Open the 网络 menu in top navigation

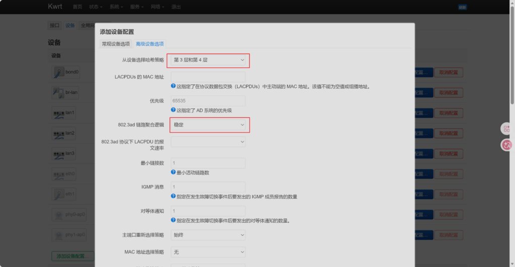pyautogui.click(x=157, y=7)
